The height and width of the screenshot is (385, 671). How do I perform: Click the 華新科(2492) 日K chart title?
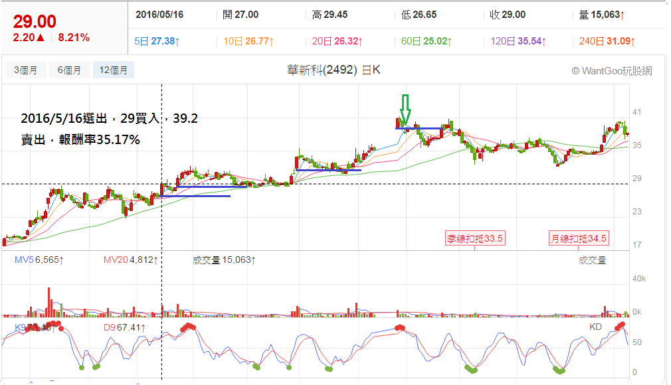coord(334,70)
